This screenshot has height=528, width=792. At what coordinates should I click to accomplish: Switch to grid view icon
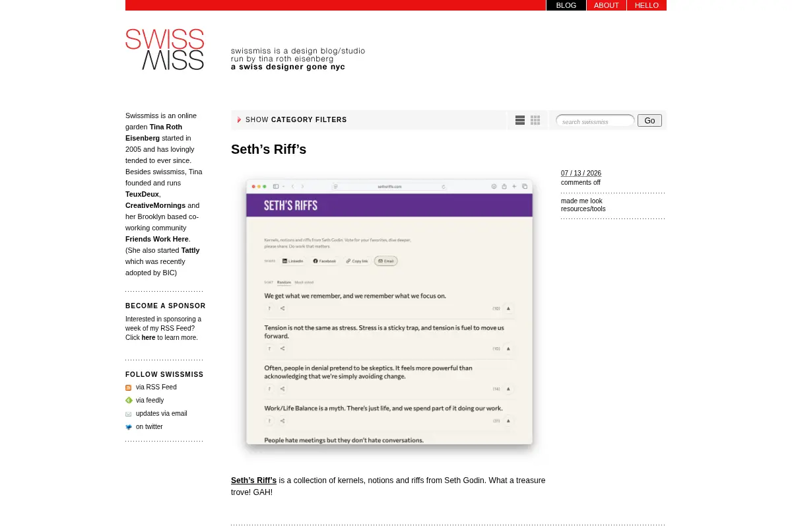coord(535,120)
